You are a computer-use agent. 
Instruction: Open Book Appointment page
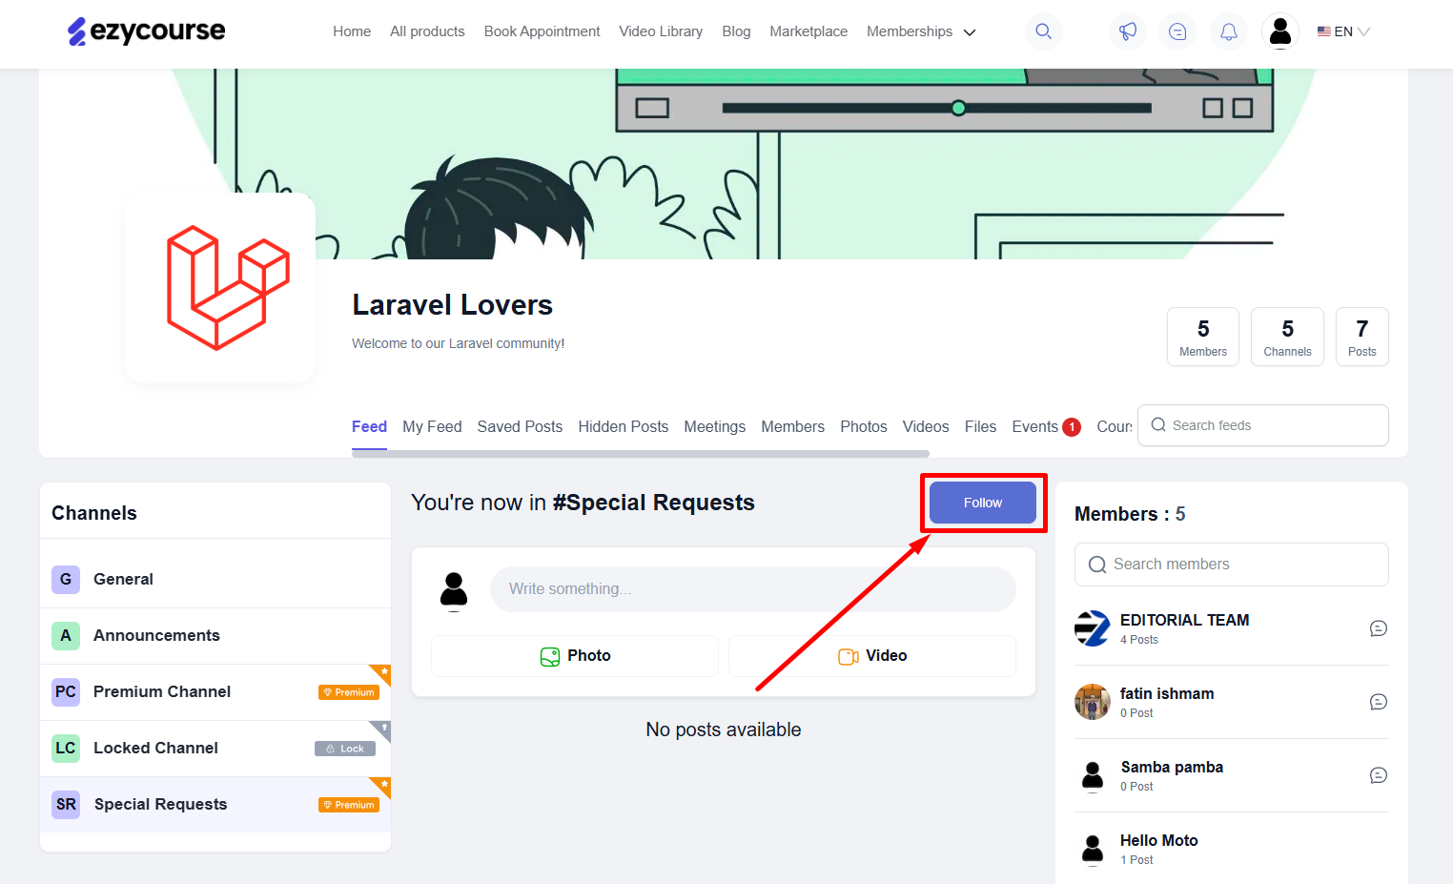click(542, 31)
